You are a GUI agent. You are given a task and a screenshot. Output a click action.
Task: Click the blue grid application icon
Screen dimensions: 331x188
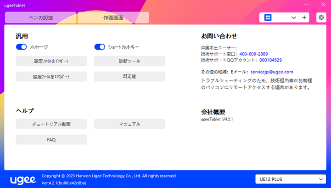(x=268, y=17)
